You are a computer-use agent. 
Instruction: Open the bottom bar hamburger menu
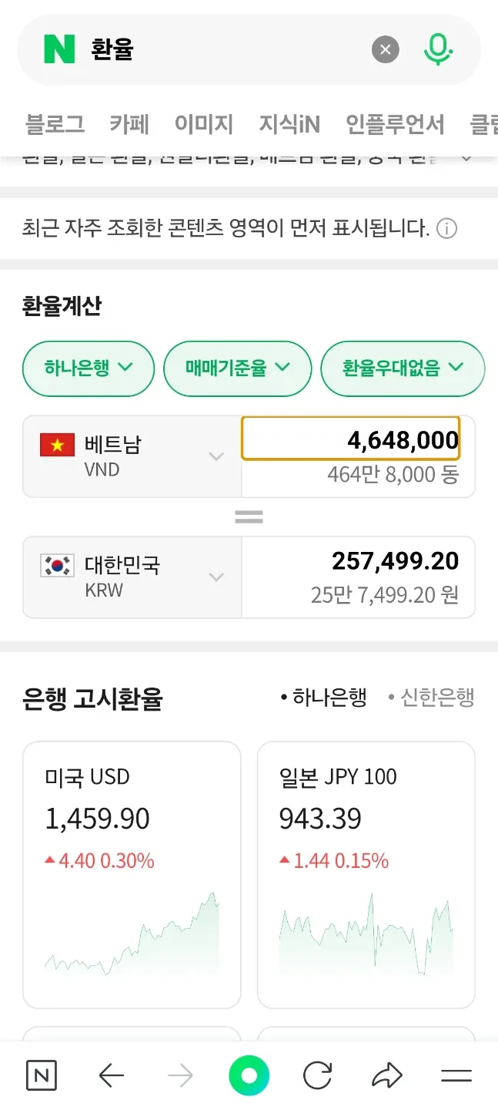[x=456, y=1075]
